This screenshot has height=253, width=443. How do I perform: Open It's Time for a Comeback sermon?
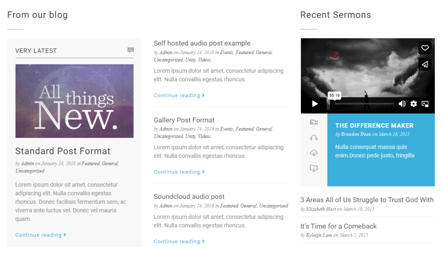tap(338, 226)
